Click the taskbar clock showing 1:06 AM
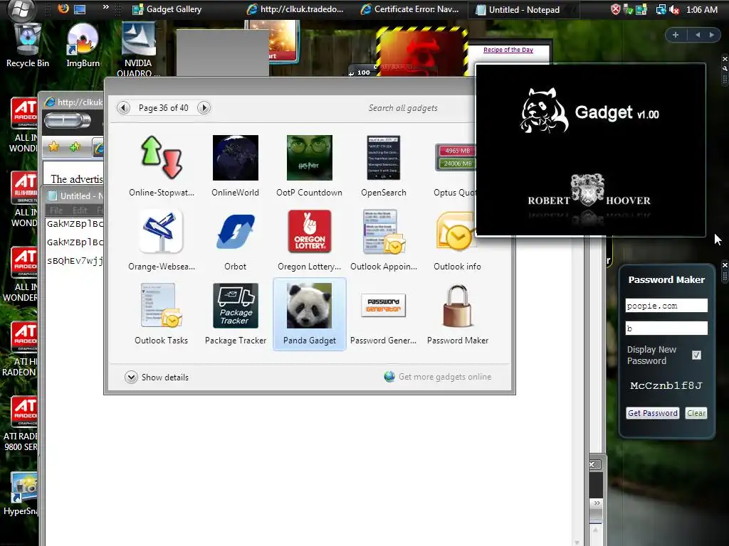Viewport: 729px width, 546px height. point(701,9)
